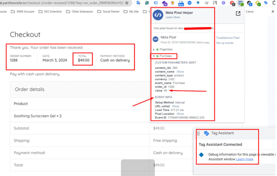Click the Order details heading
Screen dimensions: 277x176
click(29, 89)
